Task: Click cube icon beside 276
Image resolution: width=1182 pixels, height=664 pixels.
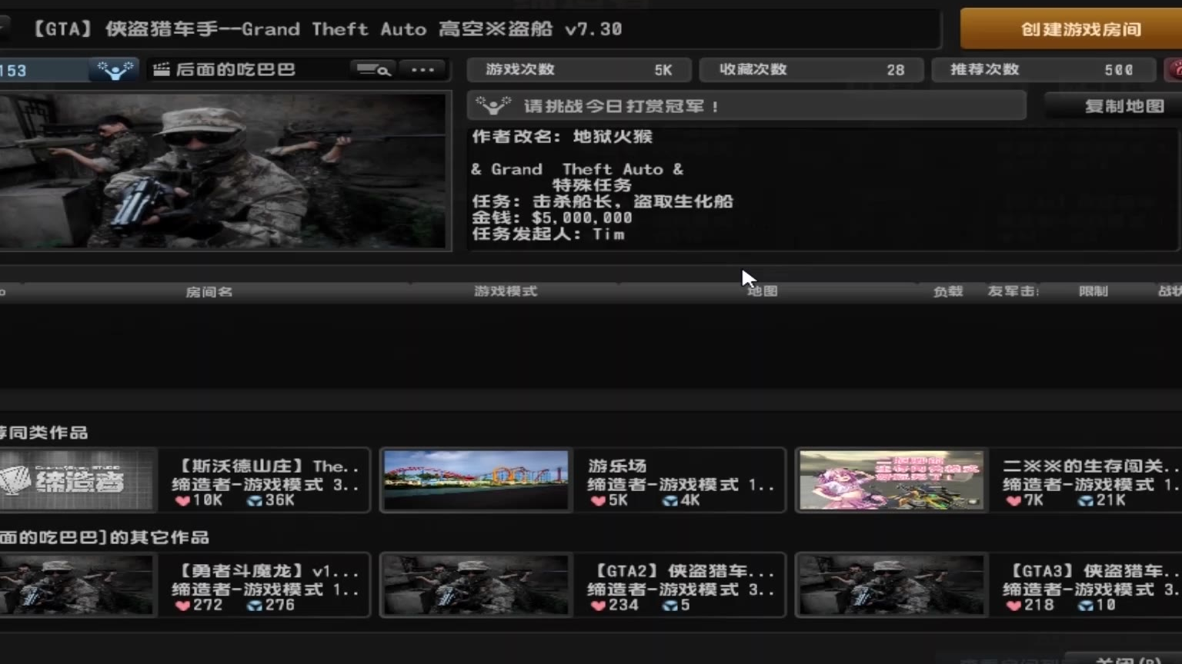Action: [255, 606]
